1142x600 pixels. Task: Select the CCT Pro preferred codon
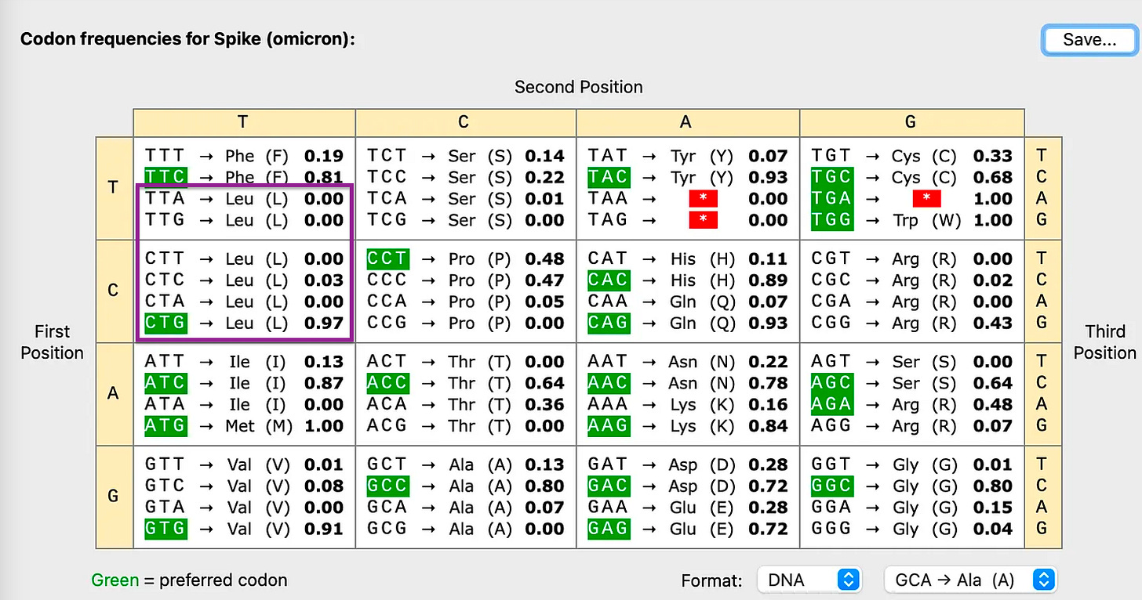pyautogui.click(x=388, y=258)
